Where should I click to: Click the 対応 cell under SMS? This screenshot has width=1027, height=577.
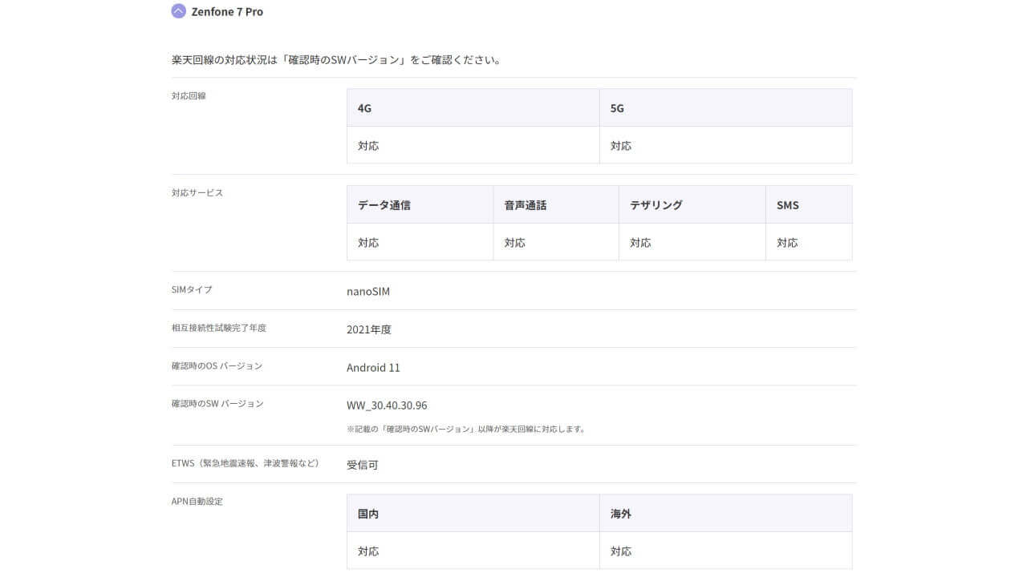(787, 241)
